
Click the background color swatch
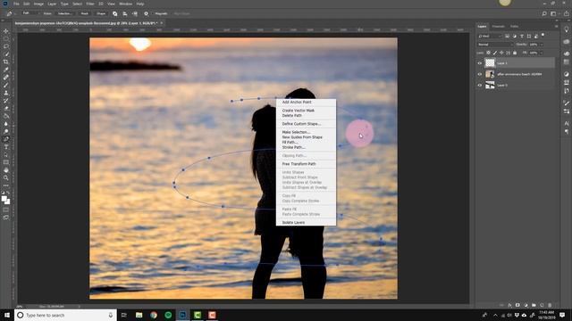(8, 202)
